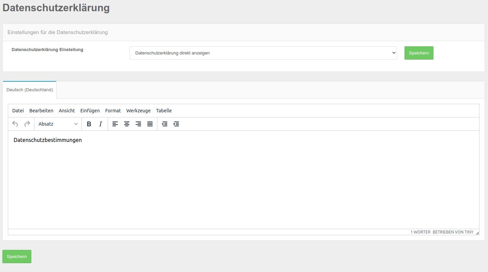The width and height of the screenshot is (488, 272).
Task: Click the Redo icon in the editor toolbar
Action: tap(27, 124)
